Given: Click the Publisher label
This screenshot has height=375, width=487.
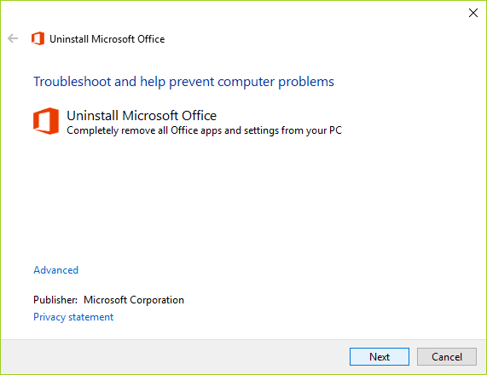Looking at the screenshot, I should click(x=55, y=300).
